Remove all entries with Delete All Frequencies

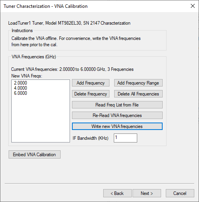(138, 94)
